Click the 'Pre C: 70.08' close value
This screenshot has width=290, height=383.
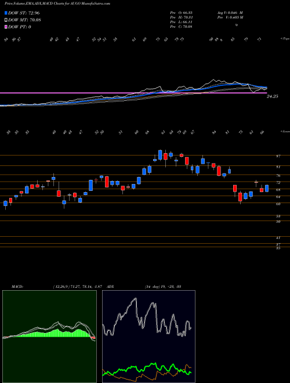click(181, 27)
